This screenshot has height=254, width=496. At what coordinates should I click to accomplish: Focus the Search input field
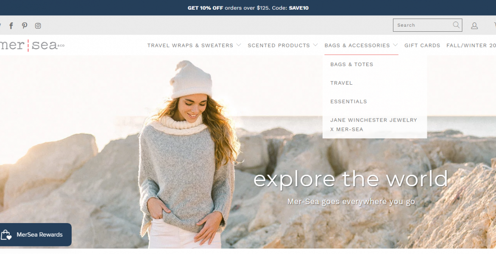pos(424,25)
